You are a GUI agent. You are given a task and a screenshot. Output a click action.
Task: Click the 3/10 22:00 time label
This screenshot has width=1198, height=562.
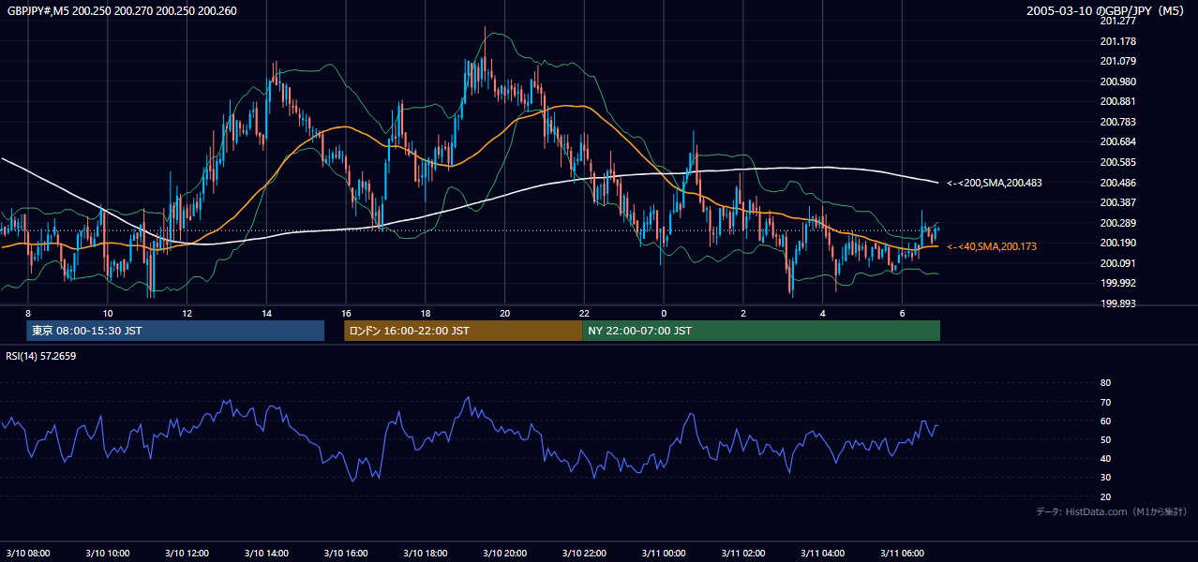click(584, 554)
